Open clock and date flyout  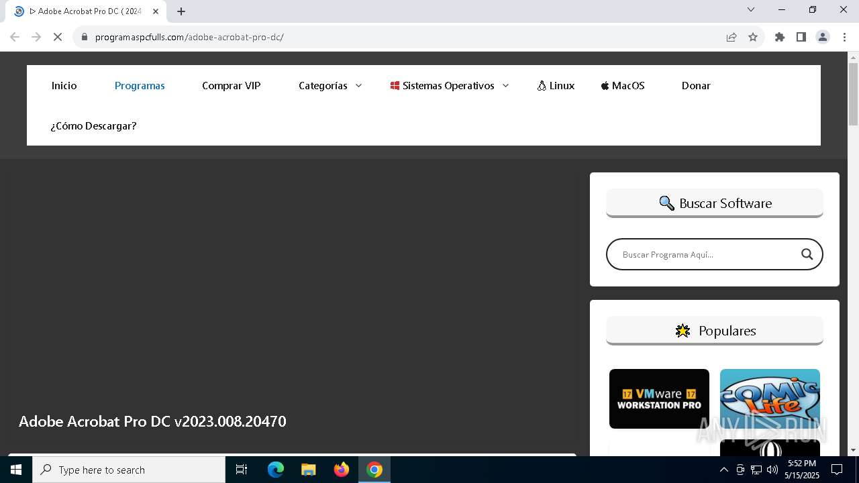802,470
